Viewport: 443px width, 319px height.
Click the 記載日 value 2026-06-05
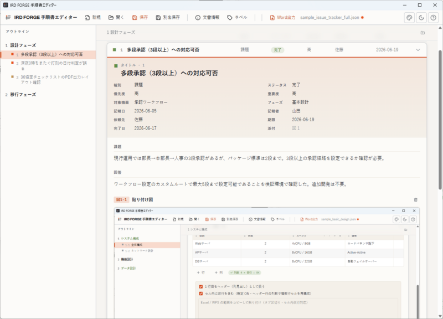click(x=145, y=111)
